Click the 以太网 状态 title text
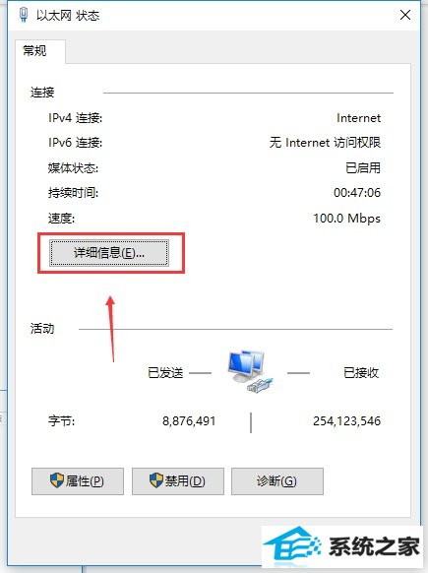This screenshot has width=428, height=573. pos(68,16)
